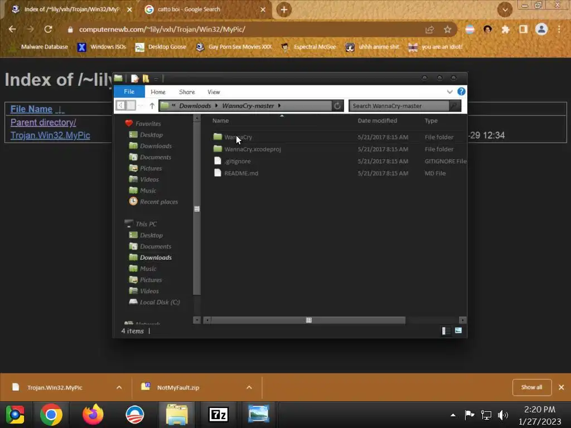Go up one folder level in Explorer
The width and height of the screenshot is (571, 428).
(152, 106)
